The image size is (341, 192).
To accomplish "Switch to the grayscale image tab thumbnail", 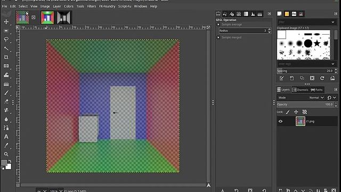I will (64, 18).
